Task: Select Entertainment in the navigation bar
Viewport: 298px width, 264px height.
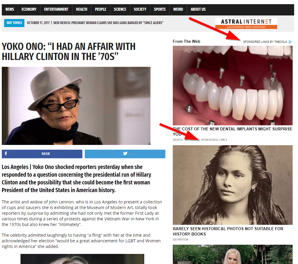Action: coord(56,9)
